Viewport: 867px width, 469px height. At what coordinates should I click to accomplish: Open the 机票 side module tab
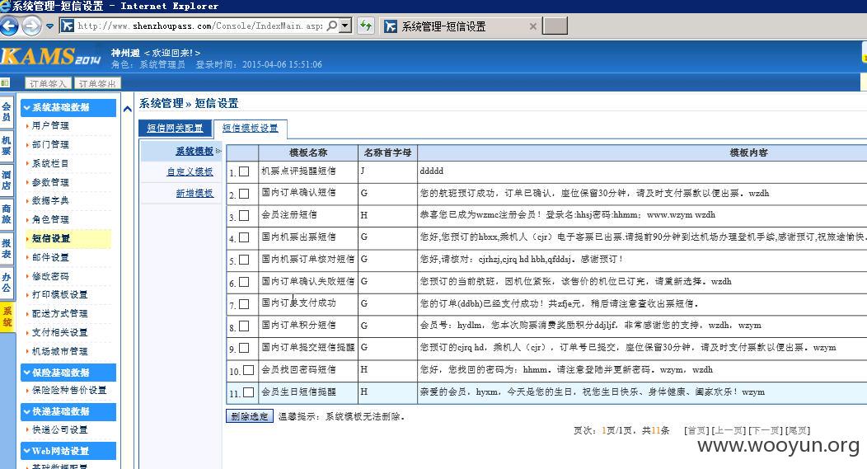click(x=7, y=146)
